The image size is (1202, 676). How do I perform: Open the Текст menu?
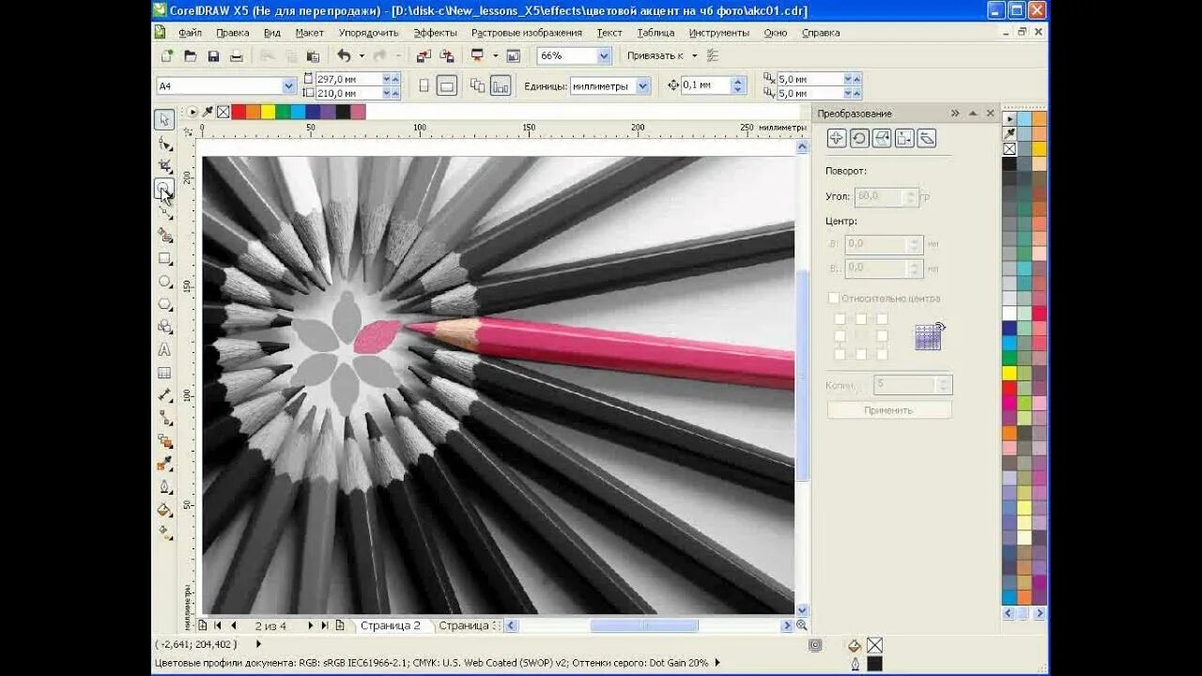(x=609, y=32)
